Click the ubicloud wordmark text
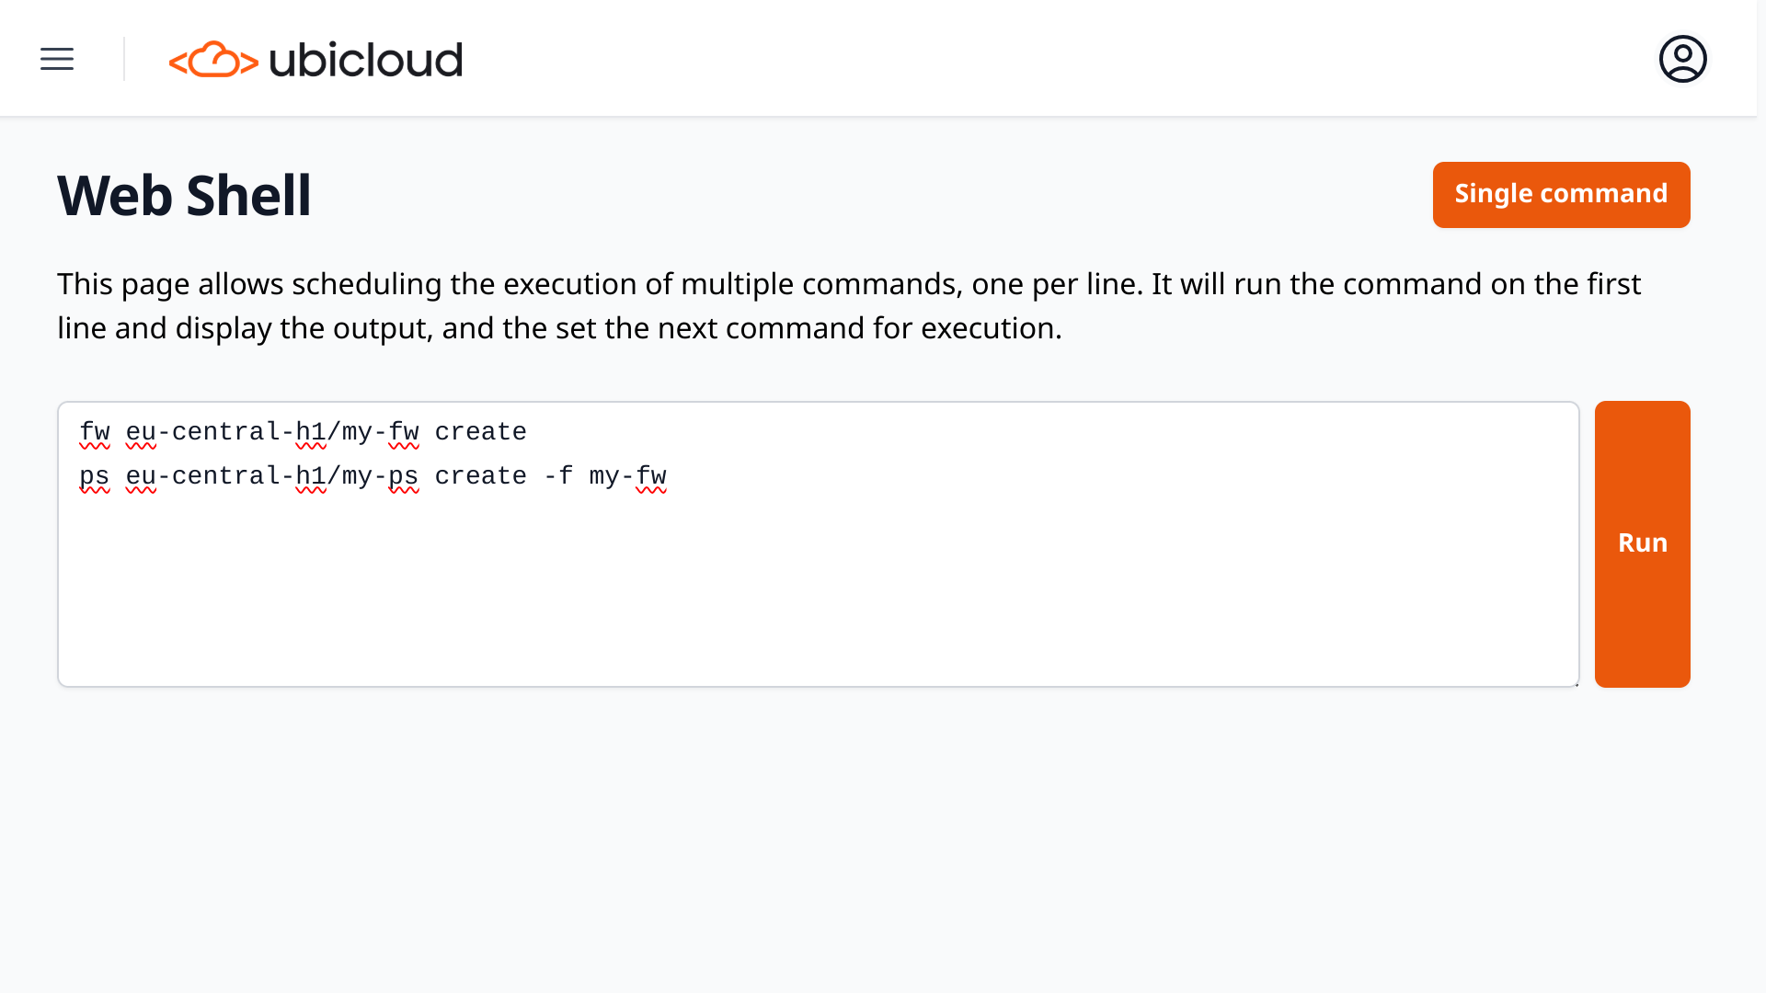Image resolution: width=1766 pixels, height=993 pixels. [365, 60]
